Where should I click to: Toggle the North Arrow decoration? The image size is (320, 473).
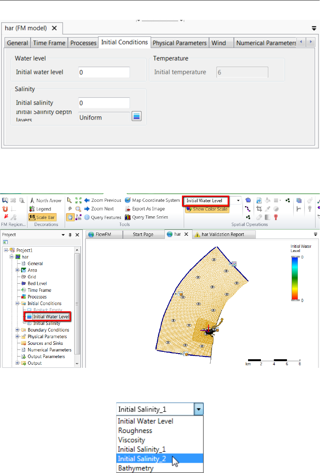click(x=45, y=200)
